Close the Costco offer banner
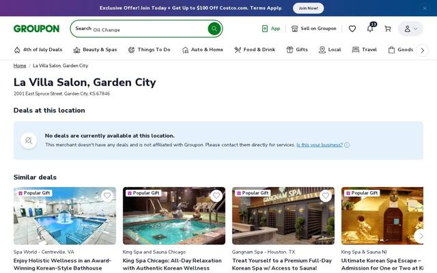The width and height of the screenshot is (437, 273). pyautogui.click(x=425, y=8)
